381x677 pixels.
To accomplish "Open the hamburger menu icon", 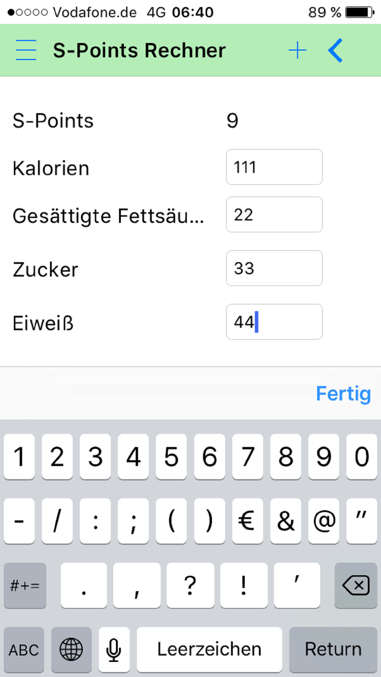I will point(26,50).
